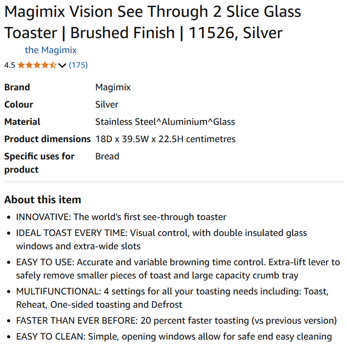Select the Silver colour value

pos(107,105)
